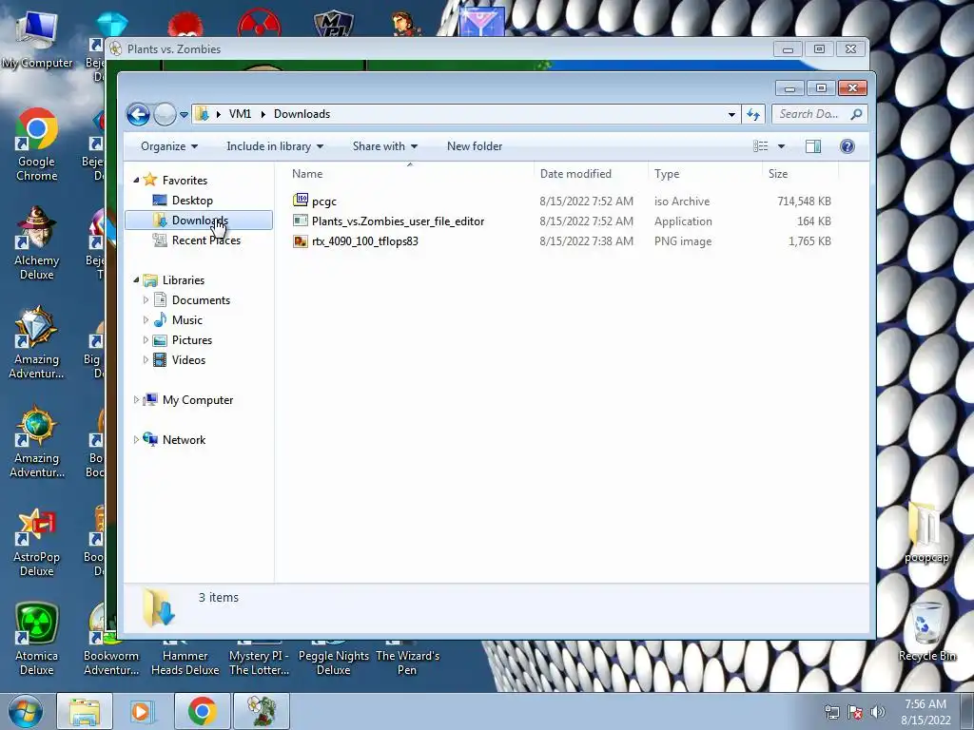Open the Include in library menu
974x730 pixels.
click(x=275, y=146)
